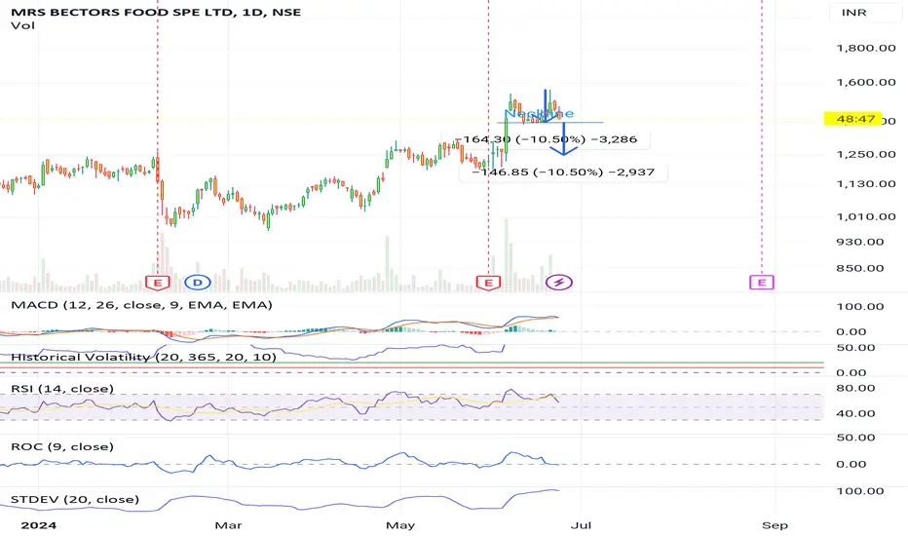Viewport: 908px width, 536px height.
Task: Click the 2024 label on time axis
Action: pos(39,525)
